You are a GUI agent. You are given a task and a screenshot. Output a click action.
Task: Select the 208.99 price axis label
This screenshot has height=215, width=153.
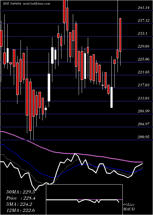tap(144, 111)
